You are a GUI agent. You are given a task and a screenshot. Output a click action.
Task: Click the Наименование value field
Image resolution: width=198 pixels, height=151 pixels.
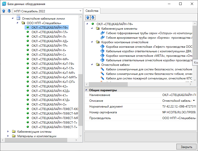click(x=179, y=95)
